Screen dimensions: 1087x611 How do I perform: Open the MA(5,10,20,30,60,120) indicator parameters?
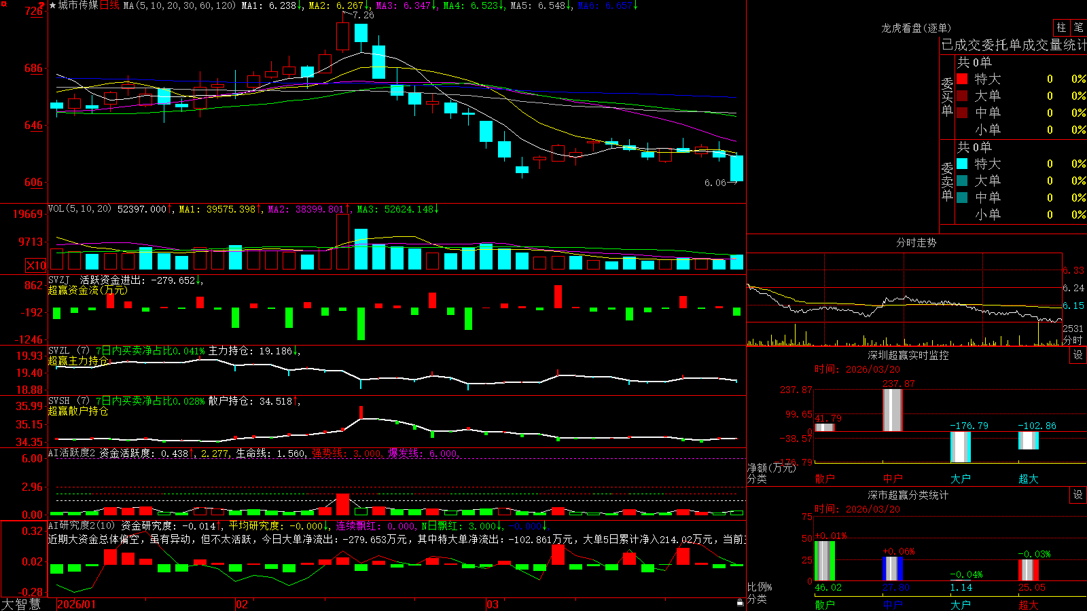coord(179,5)
